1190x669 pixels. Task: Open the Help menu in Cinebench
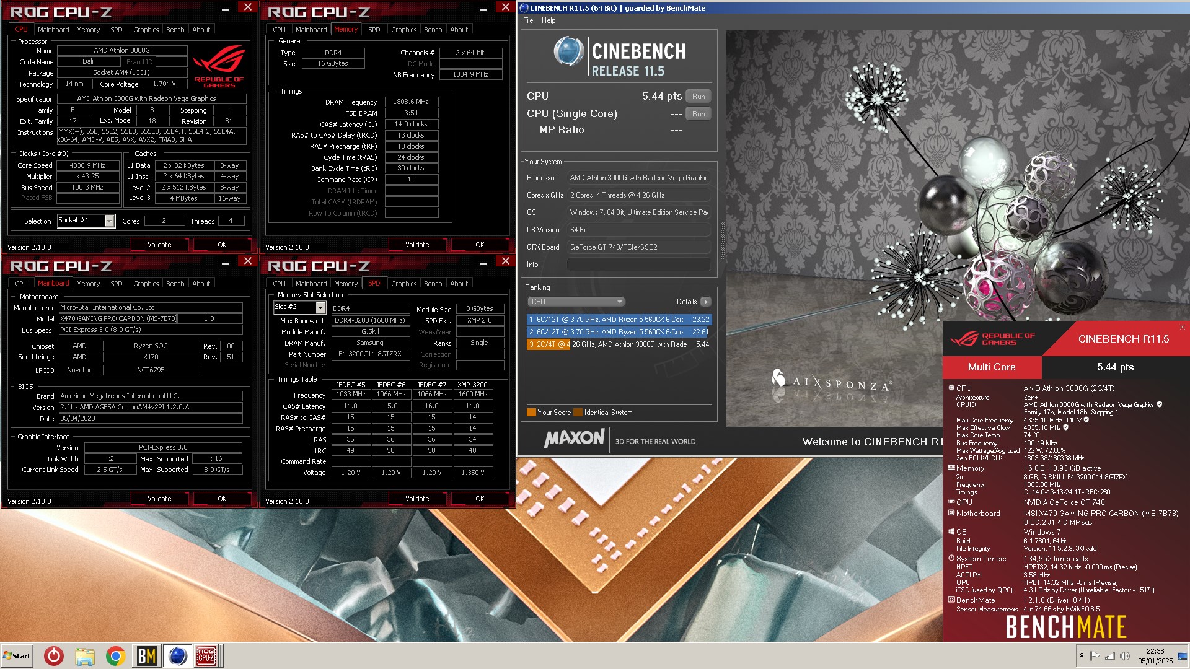point(549,20)
